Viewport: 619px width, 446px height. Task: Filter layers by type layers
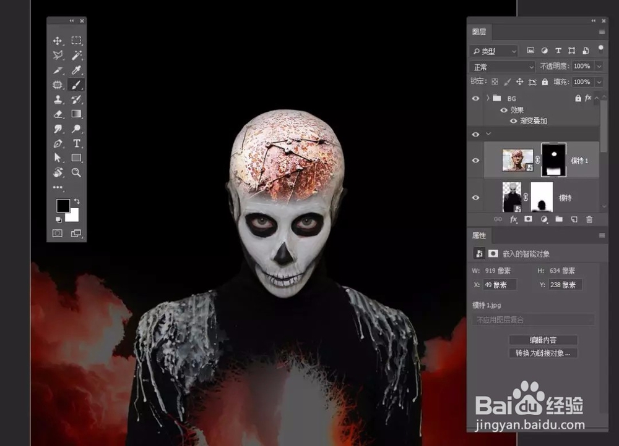point(558,51)
